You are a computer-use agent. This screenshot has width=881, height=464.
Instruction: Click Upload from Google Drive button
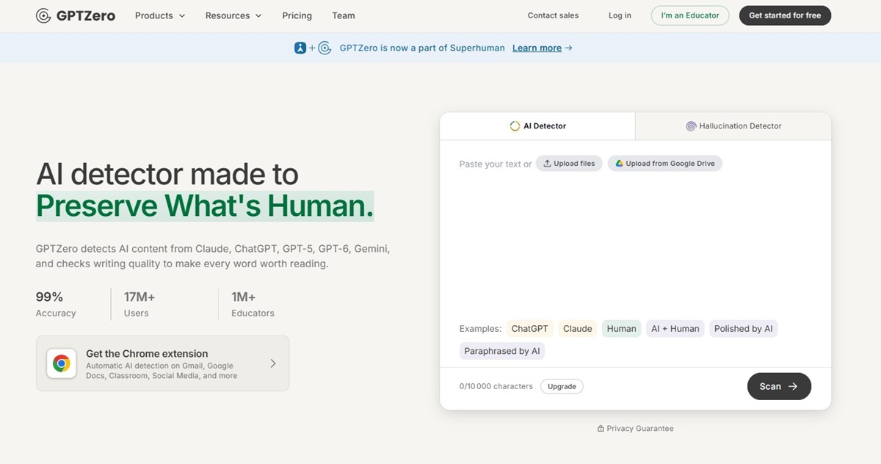[665, 164]
